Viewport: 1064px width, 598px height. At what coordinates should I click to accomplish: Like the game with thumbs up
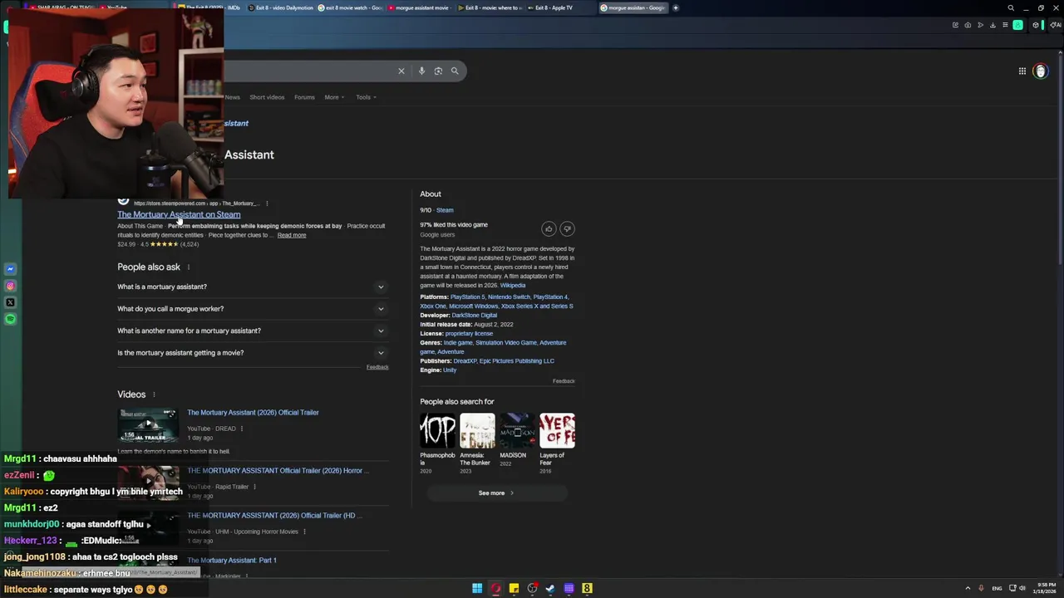coord(549,228)
